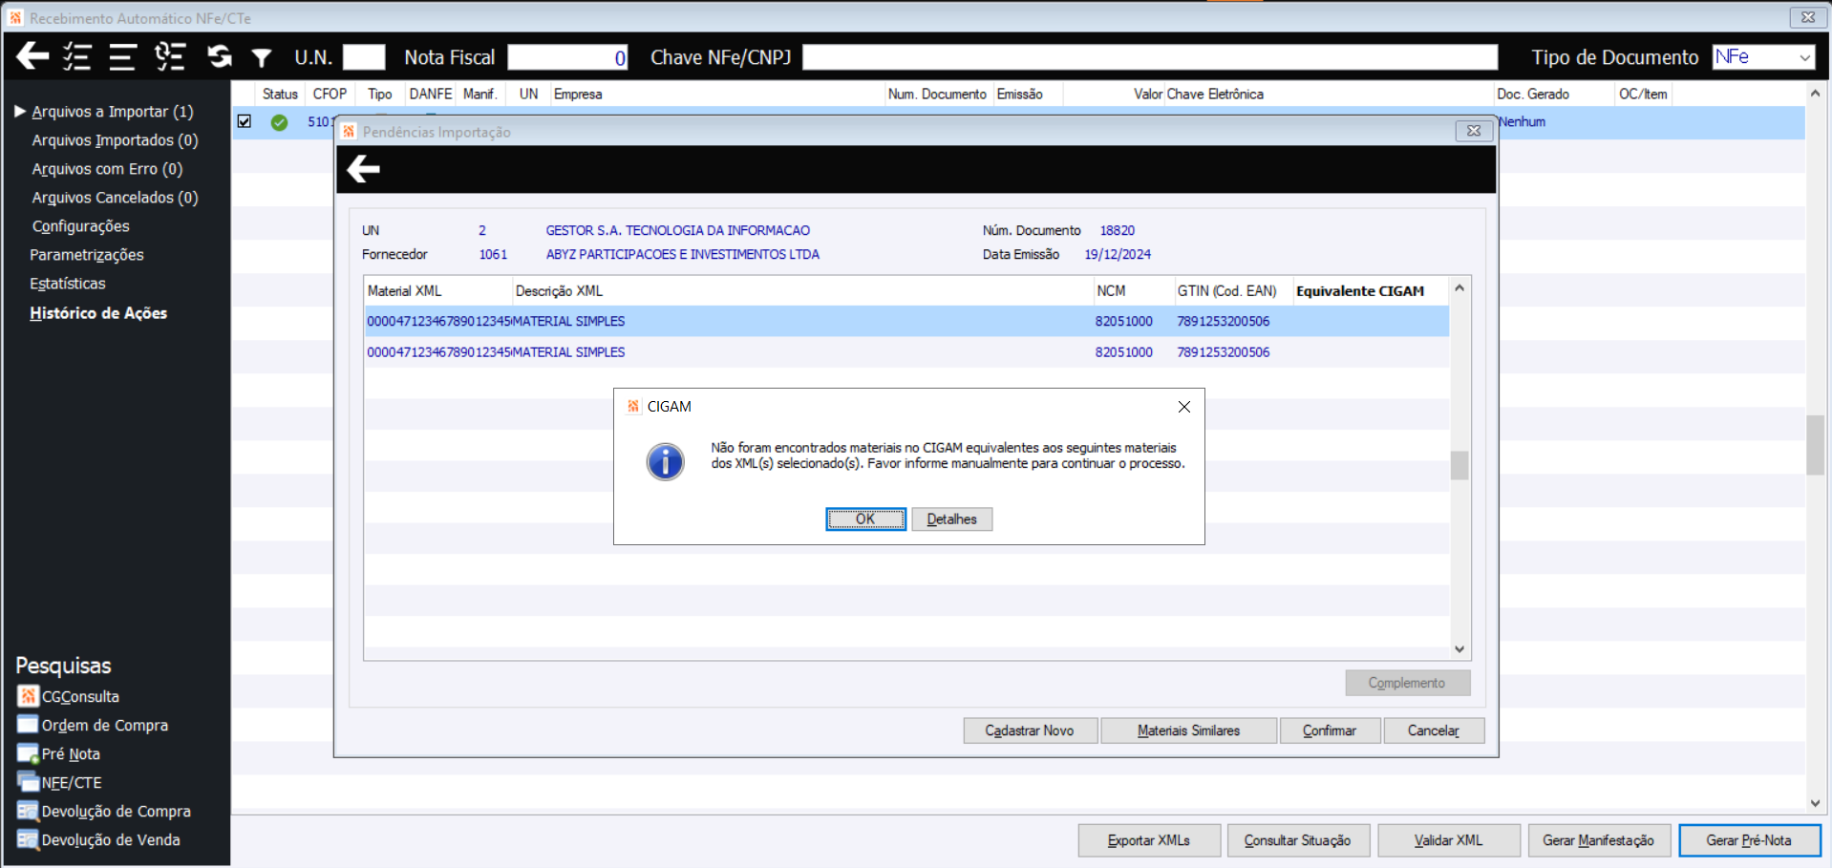
Task: Open Ordem de Compra search link
Action: (x=105, y=725)
